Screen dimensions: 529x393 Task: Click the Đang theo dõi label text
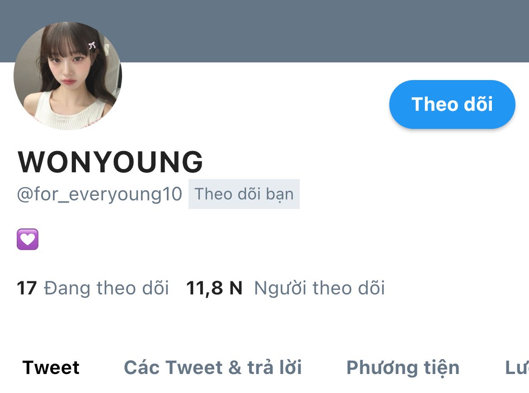106,288
